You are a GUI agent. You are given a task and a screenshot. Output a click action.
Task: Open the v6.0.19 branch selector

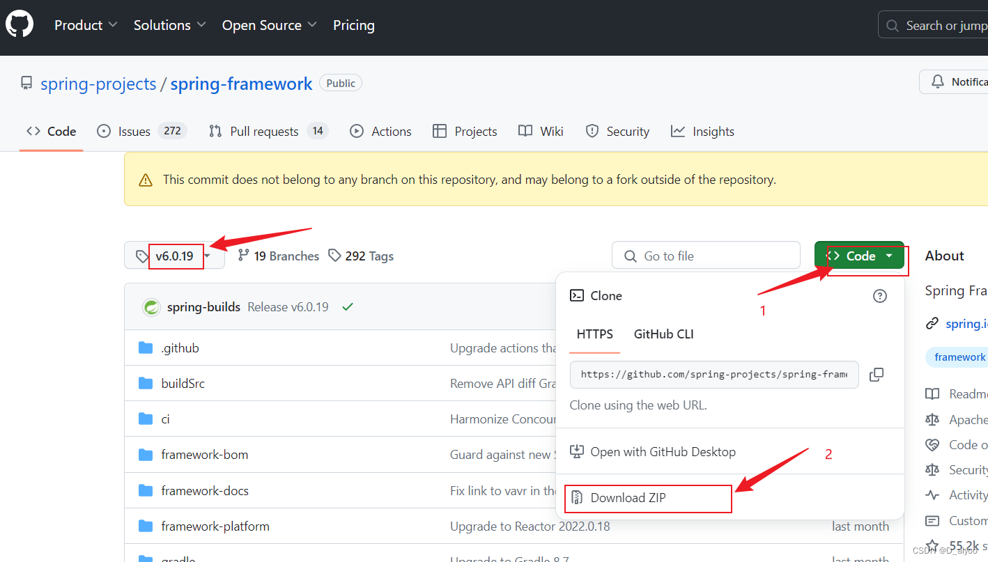[x=173, y=256]
